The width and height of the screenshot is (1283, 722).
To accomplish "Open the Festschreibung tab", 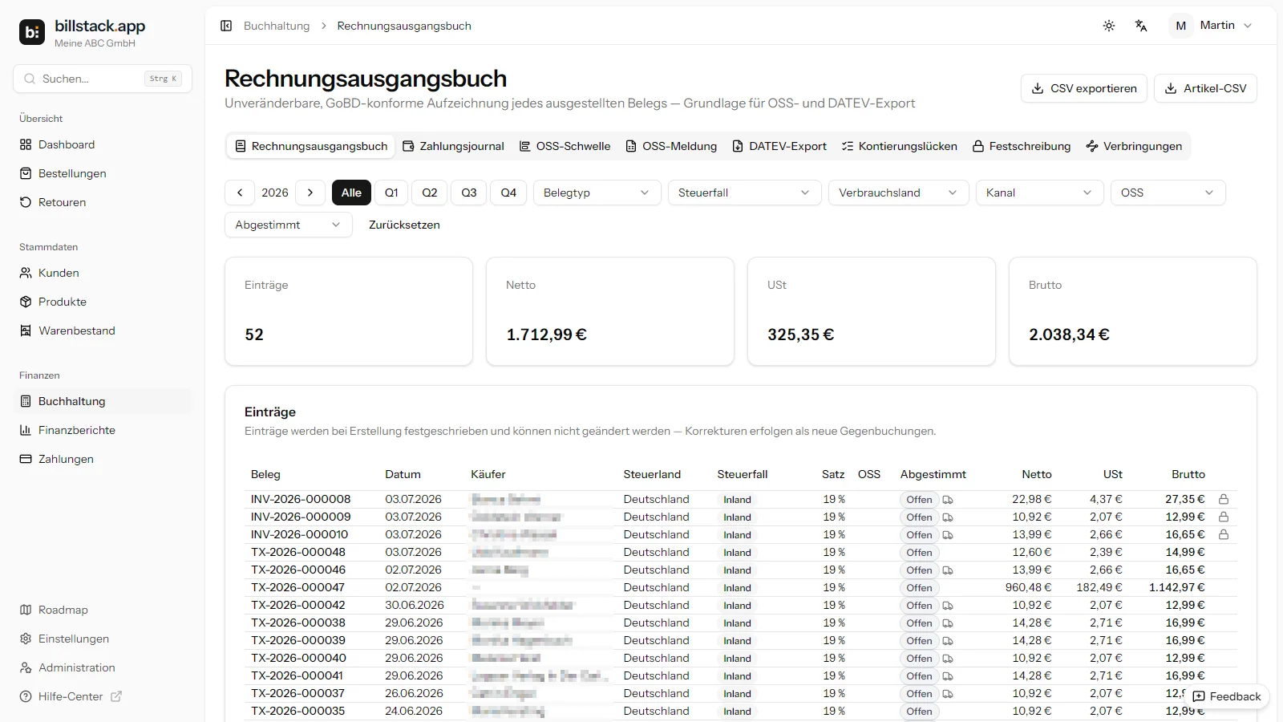I will [1022, 146].
